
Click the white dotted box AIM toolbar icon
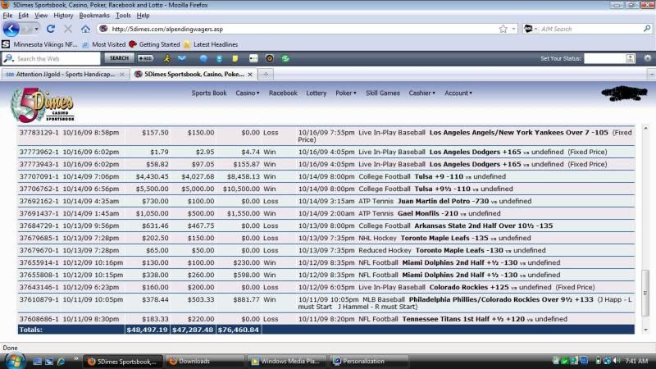click(x=253, y=58)
